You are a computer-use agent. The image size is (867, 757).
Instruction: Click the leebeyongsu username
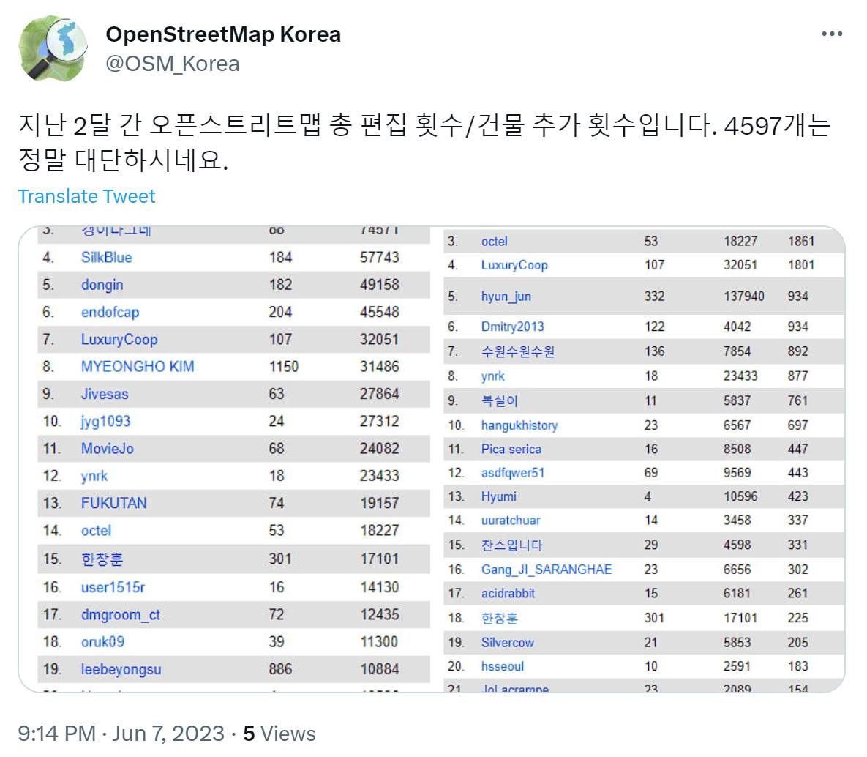[x=121, y=669]
